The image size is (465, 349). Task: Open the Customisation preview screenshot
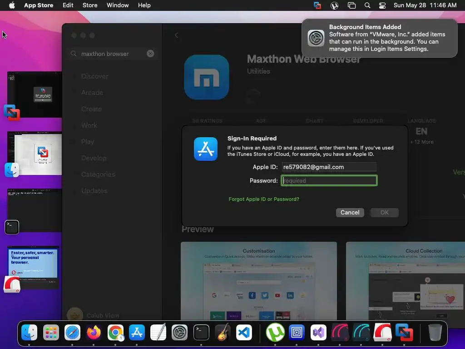tap(258, 281)
